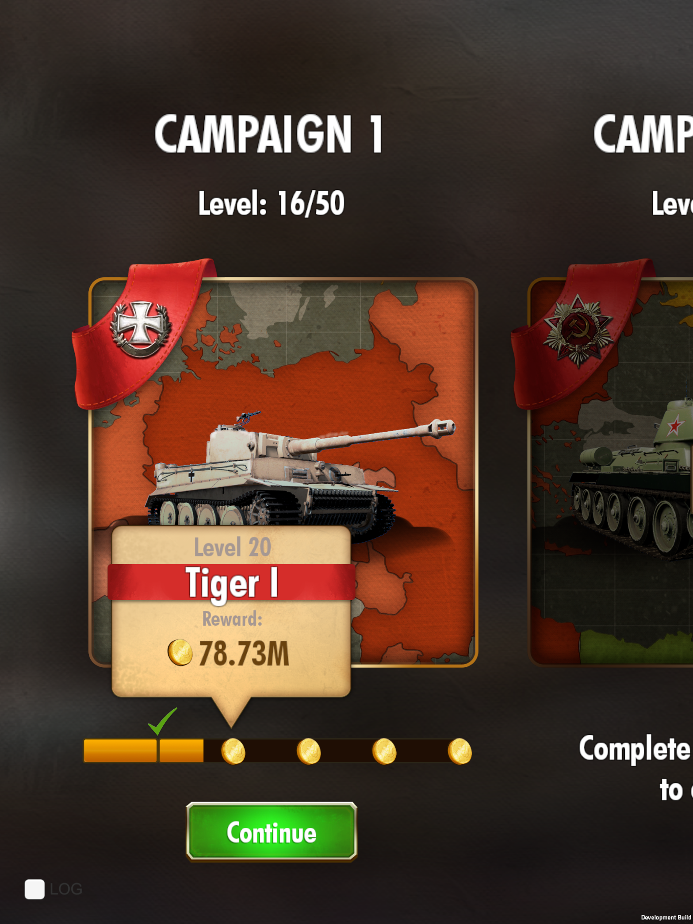The width and height of the screenshot is (693, 924).
Task: Toggle the LOG checkbox
Action: 35,889
